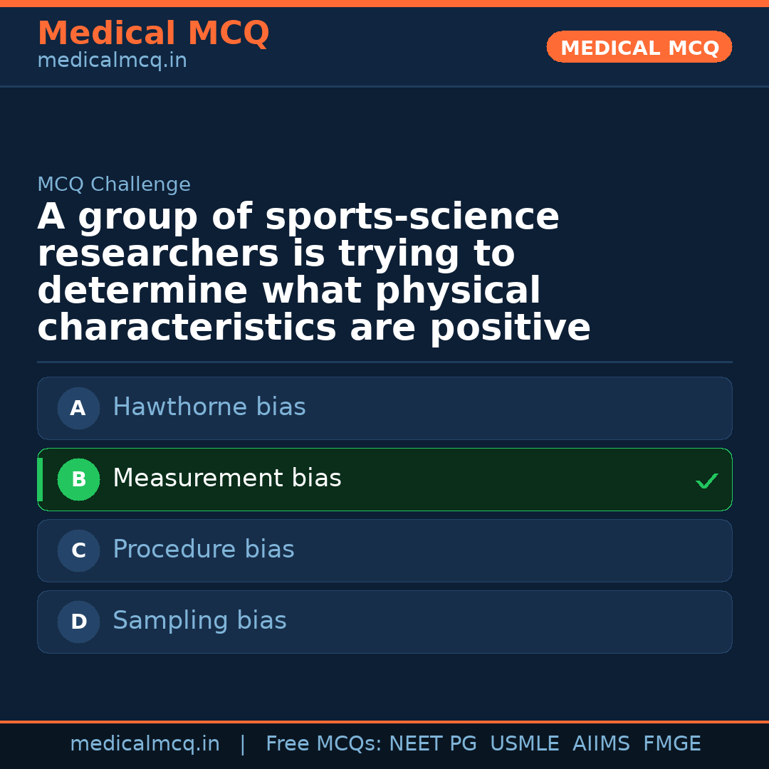Click the MCQ Challenge label

pyautogui.click(x=114, y=184)
